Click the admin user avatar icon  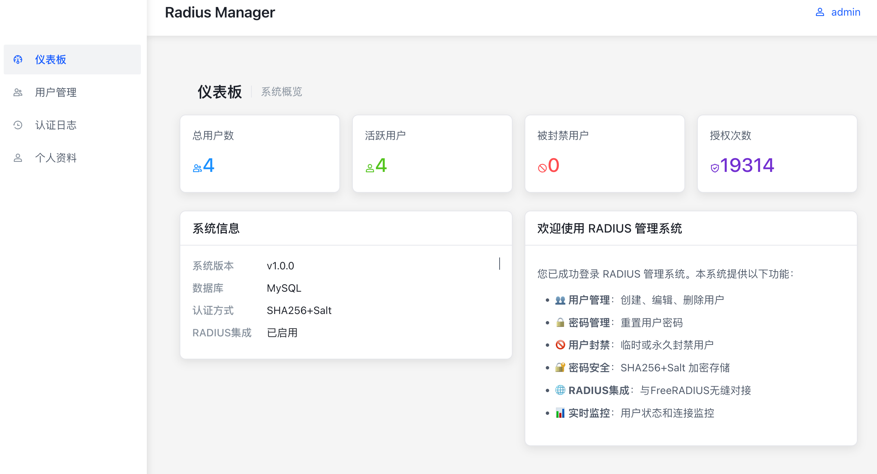(820, 12)
